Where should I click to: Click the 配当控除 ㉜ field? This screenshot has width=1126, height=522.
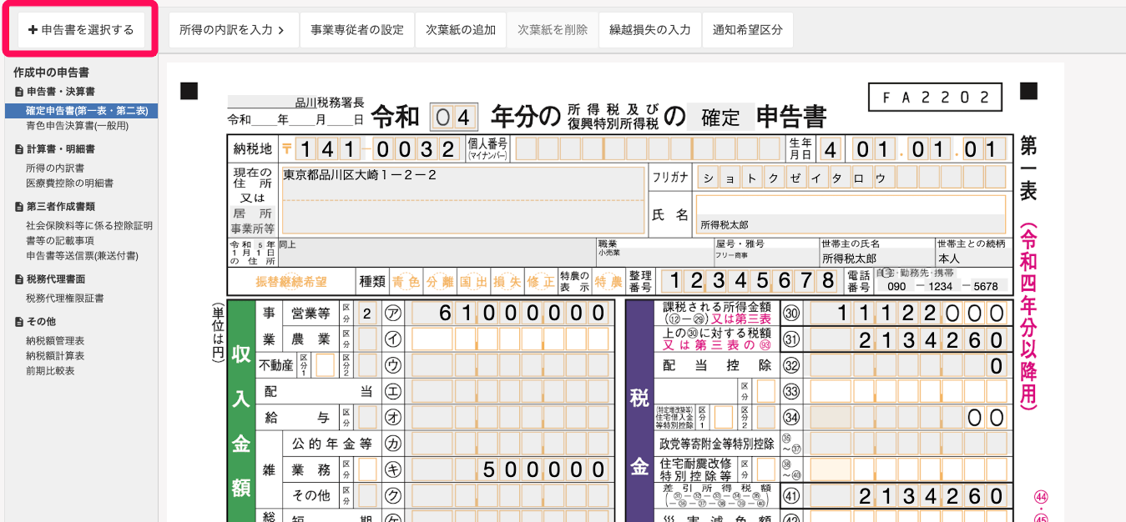click(x=909, y=365)
